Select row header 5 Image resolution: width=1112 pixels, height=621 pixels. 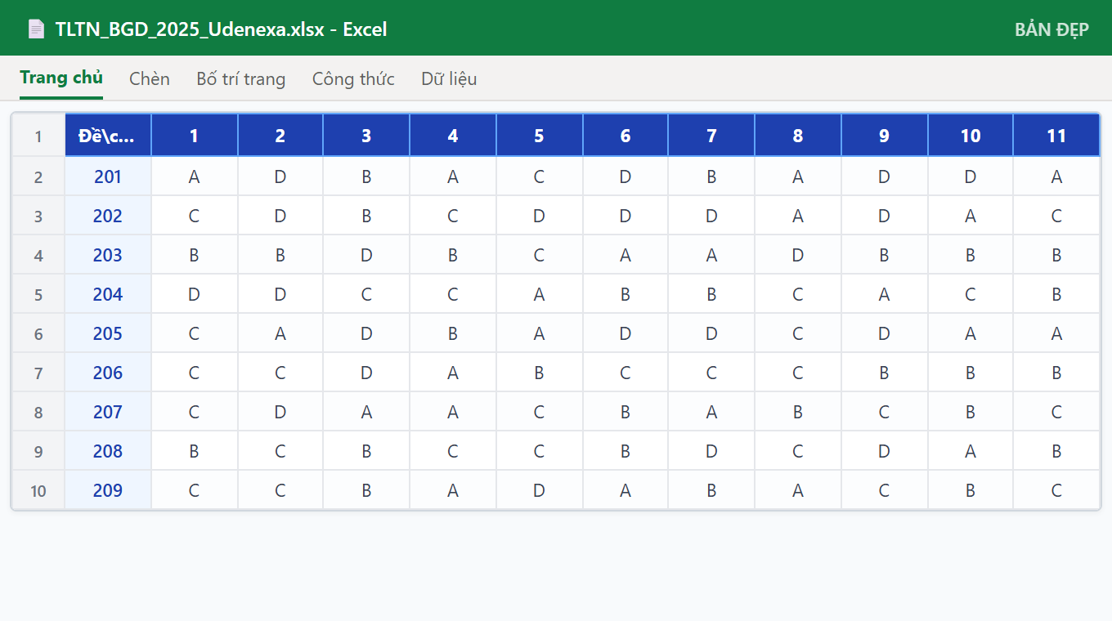point(38,294)
